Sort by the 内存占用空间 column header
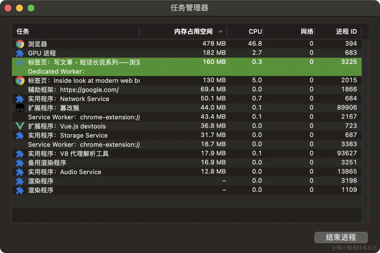Image resolution: width=380 pixels, height=253 pixels. coord(193,31)
